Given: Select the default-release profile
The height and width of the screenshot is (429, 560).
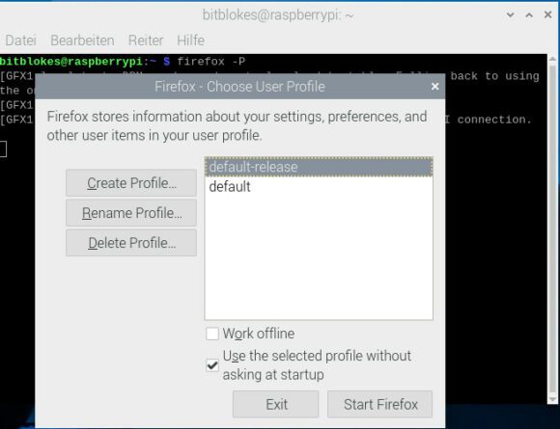Looking at the screenshot, I should (319, 167).
